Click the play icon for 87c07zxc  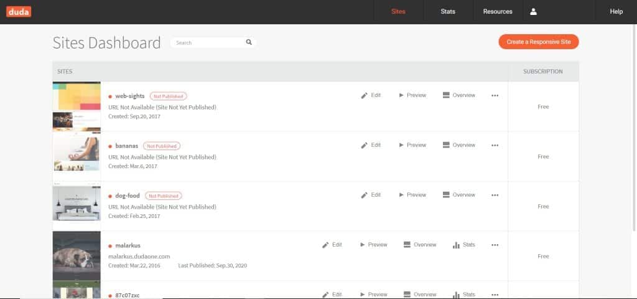click(x=363, y=294)
